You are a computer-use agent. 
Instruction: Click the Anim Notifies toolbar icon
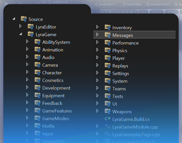124,4
